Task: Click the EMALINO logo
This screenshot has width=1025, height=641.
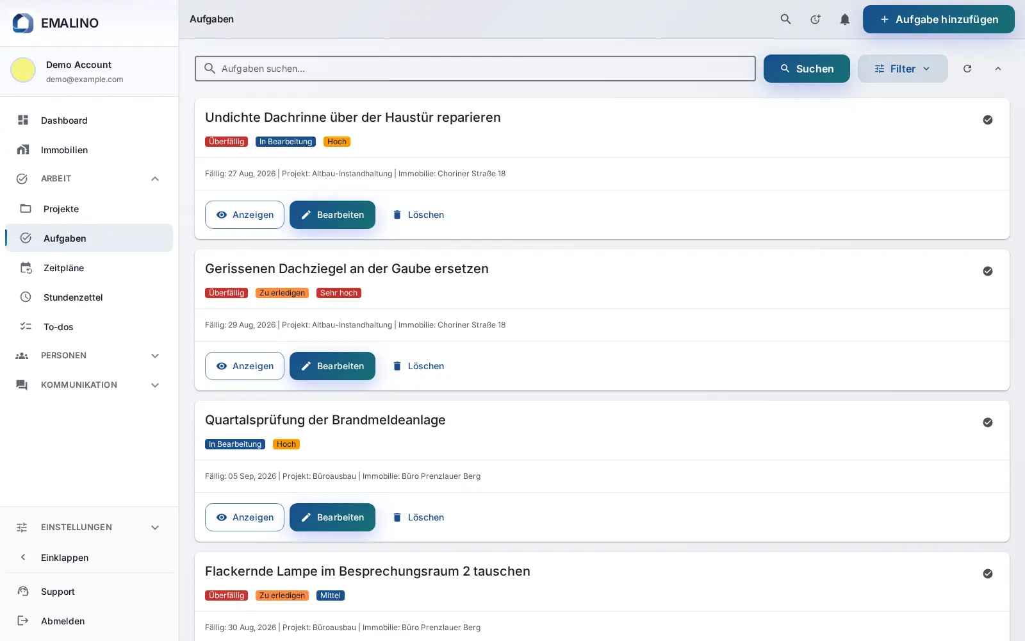Action: click(x=56, y=23)
